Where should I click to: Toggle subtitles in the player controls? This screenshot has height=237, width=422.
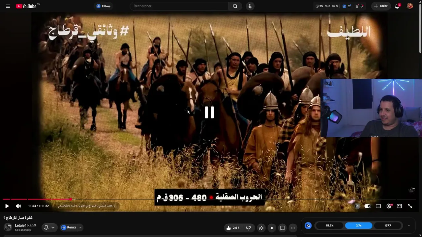(378, 206)
